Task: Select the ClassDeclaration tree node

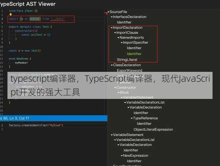Action: (x=127, y=65)
